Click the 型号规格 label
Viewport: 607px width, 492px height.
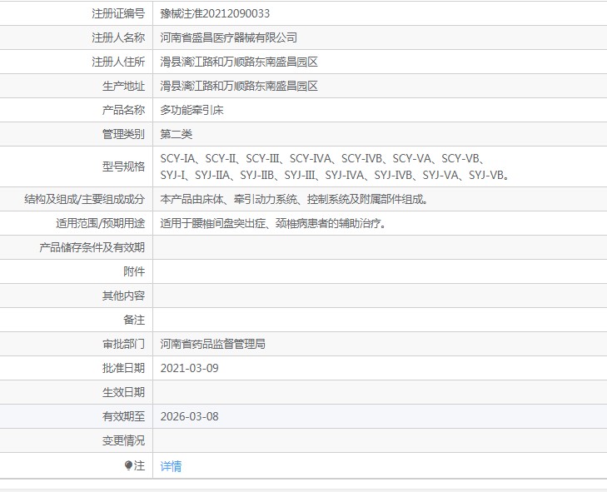[123, 166]
